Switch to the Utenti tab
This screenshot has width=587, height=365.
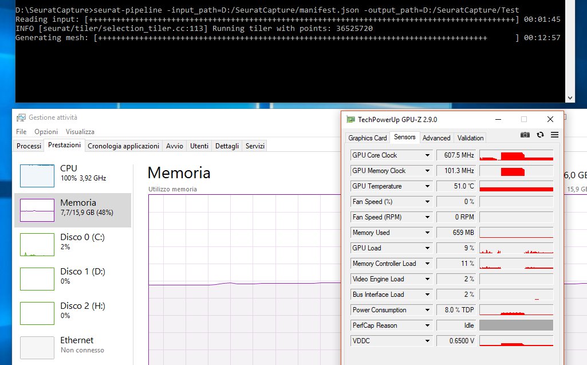[x=199, y=146]
